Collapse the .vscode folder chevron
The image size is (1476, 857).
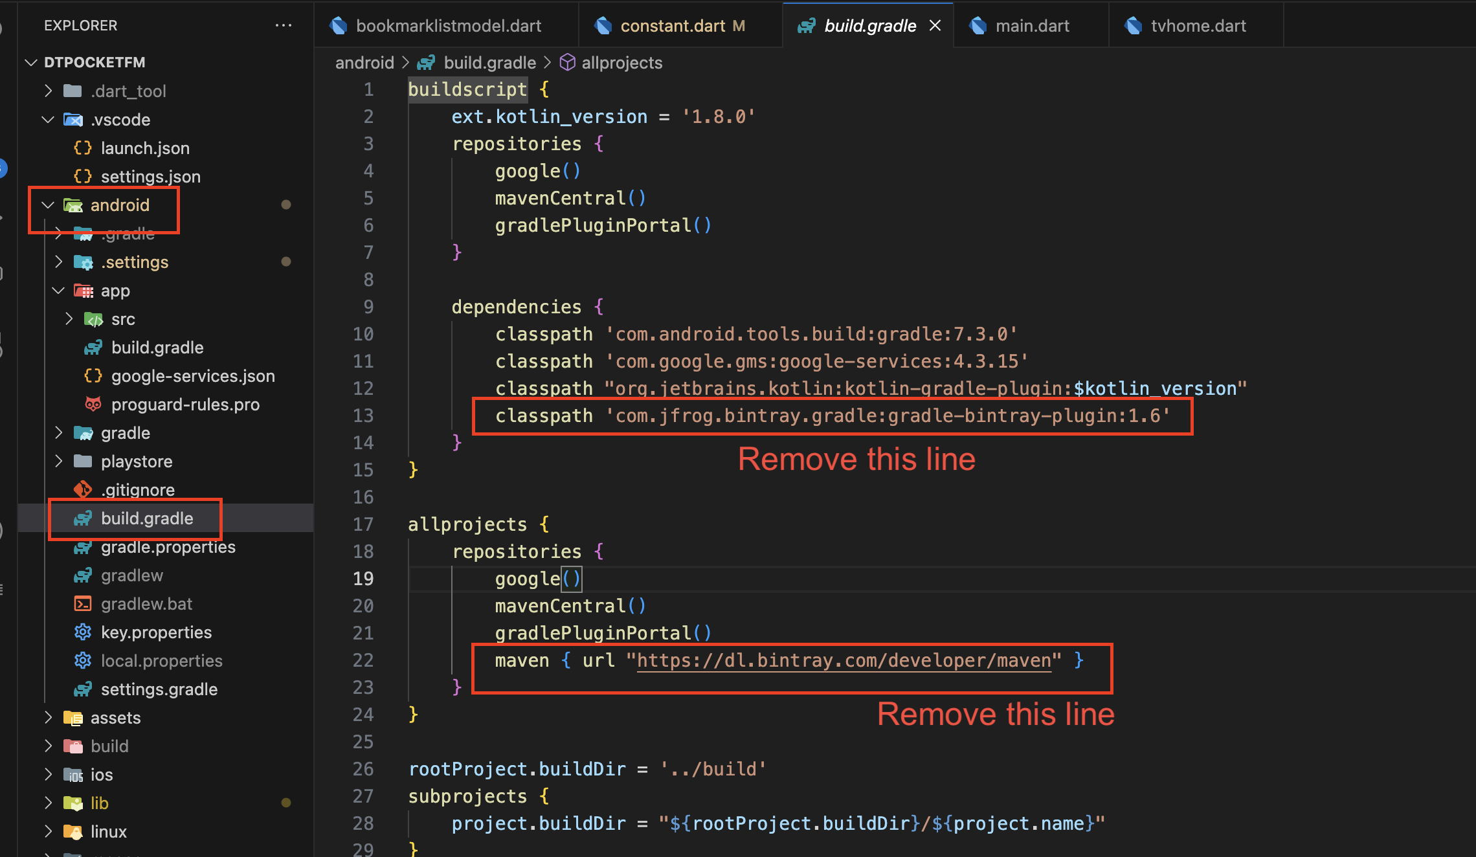point(48,120)
